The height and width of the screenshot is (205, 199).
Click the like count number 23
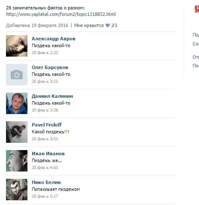(114, 25)
